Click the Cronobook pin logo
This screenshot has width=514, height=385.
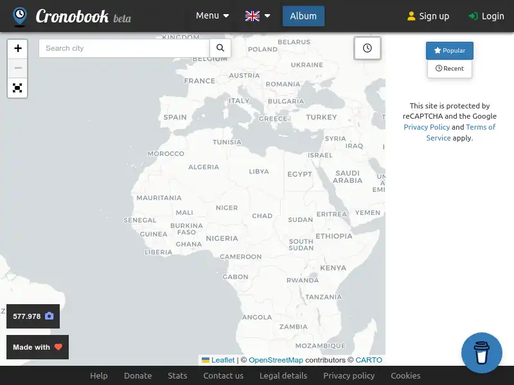tap(19, 16)
